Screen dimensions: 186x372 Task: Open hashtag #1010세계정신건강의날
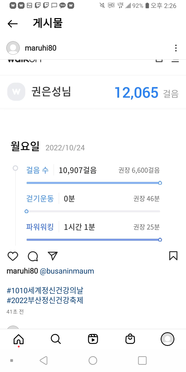[45, 290]
